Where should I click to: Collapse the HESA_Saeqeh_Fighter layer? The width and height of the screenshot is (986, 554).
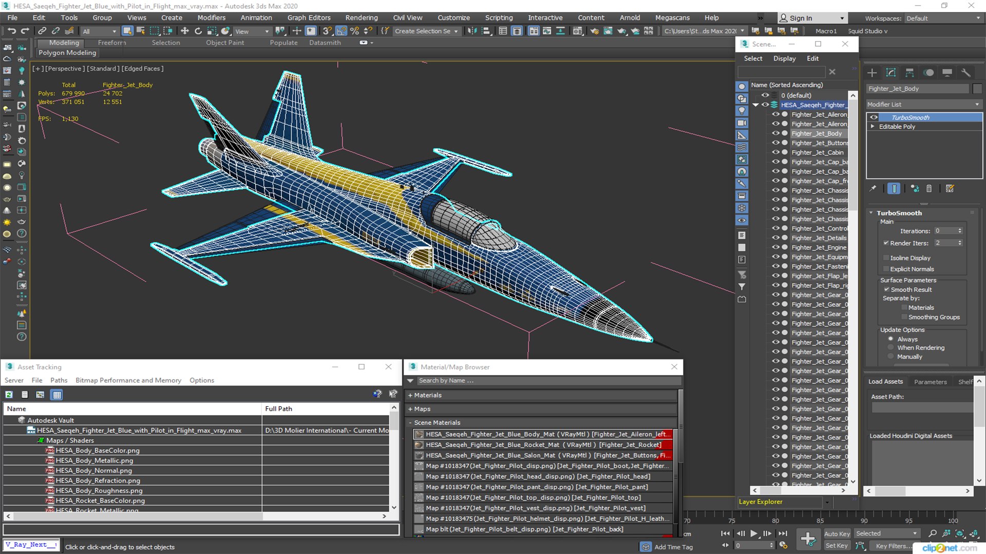point(755,105)
